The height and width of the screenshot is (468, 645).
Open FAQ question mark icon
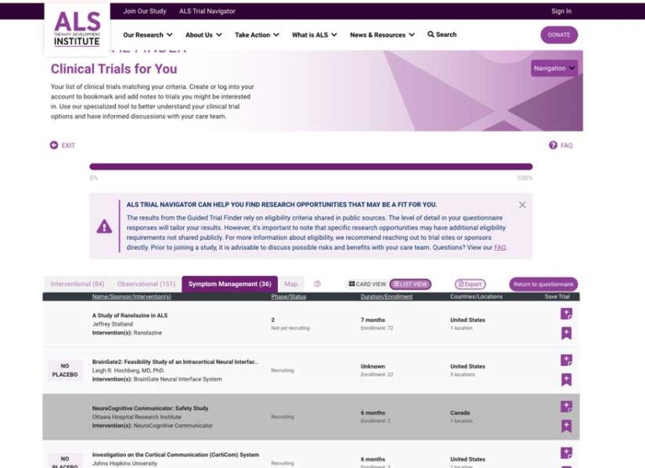(553, 145)
